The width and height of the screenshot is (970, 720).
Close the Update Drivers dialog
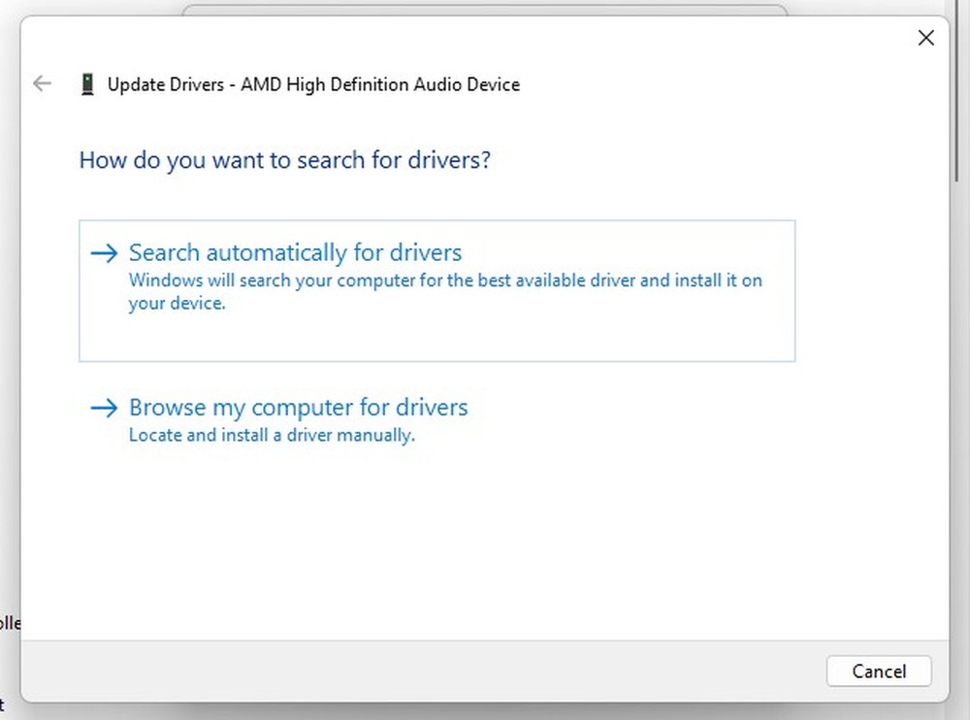[x=925, y=38]
